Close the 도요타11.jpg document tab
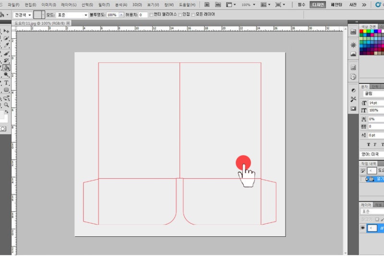 click(68, 23)
